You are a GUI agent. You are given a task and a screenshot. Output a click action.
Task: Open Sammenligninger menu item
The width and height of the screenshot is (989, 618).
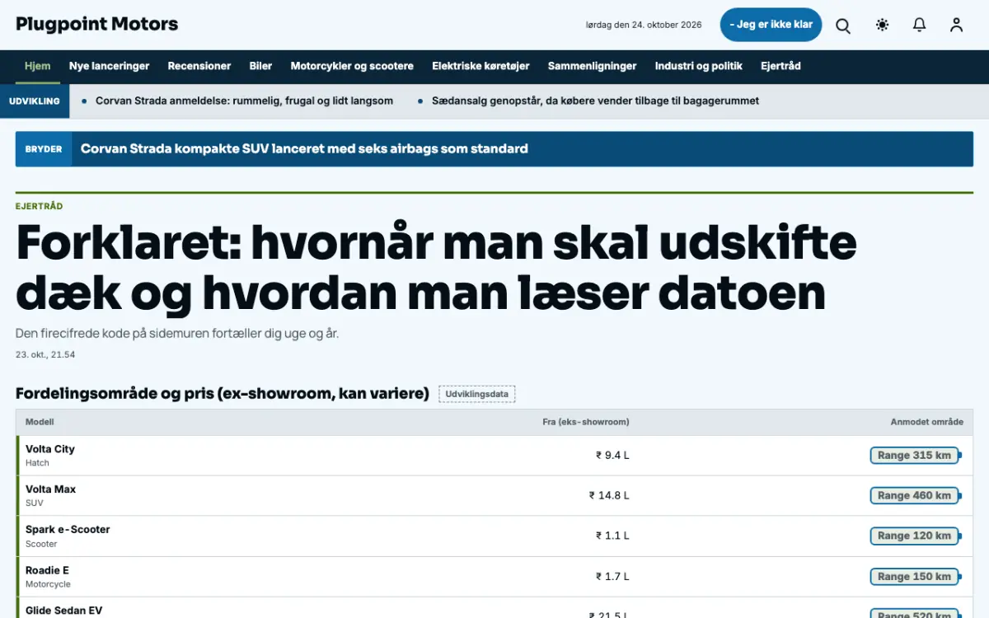tap(593, 66)
